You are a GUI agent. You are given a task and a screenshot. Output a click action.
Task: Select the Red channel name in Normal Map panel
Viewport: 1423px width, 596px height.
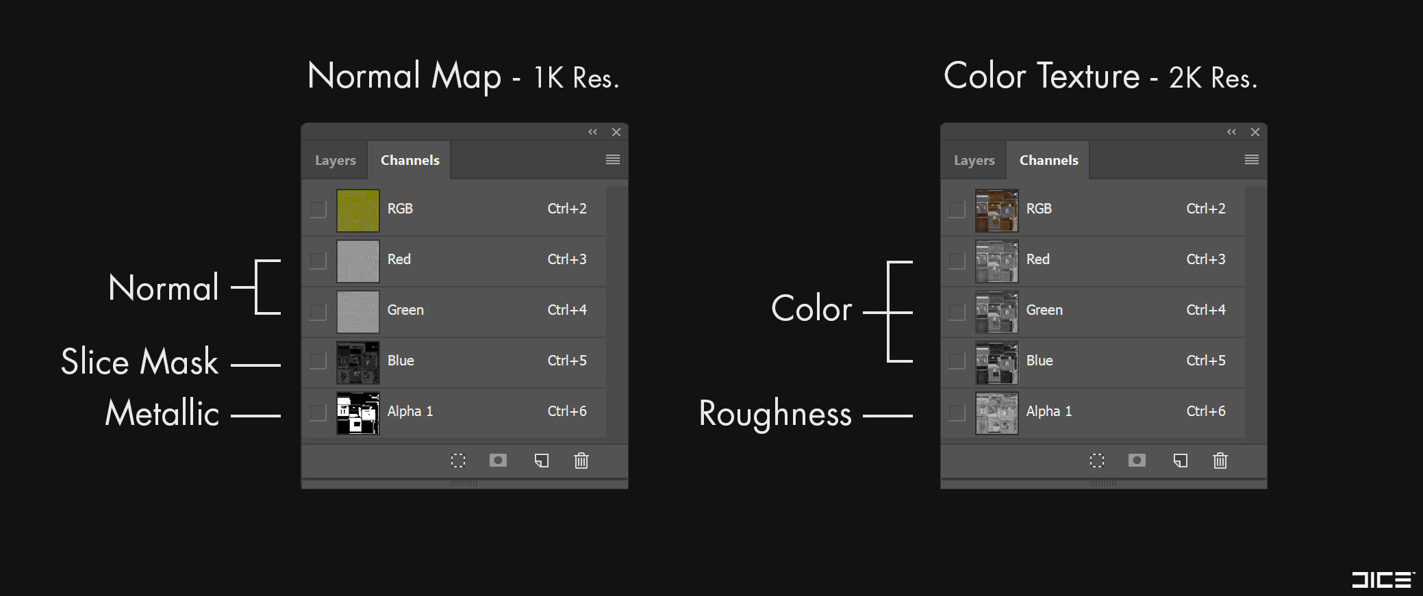[x=399, y=259]
